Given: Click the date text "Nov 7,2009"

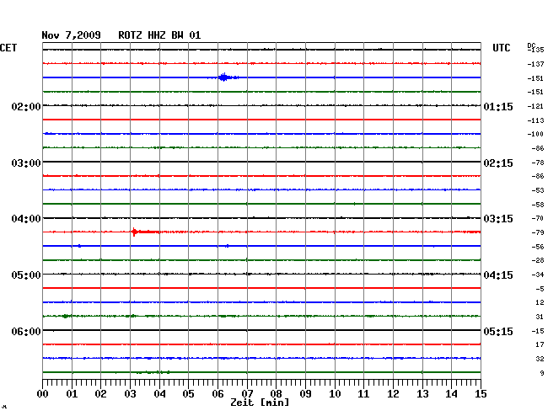Looking at the screenshot, I should 72,35.
